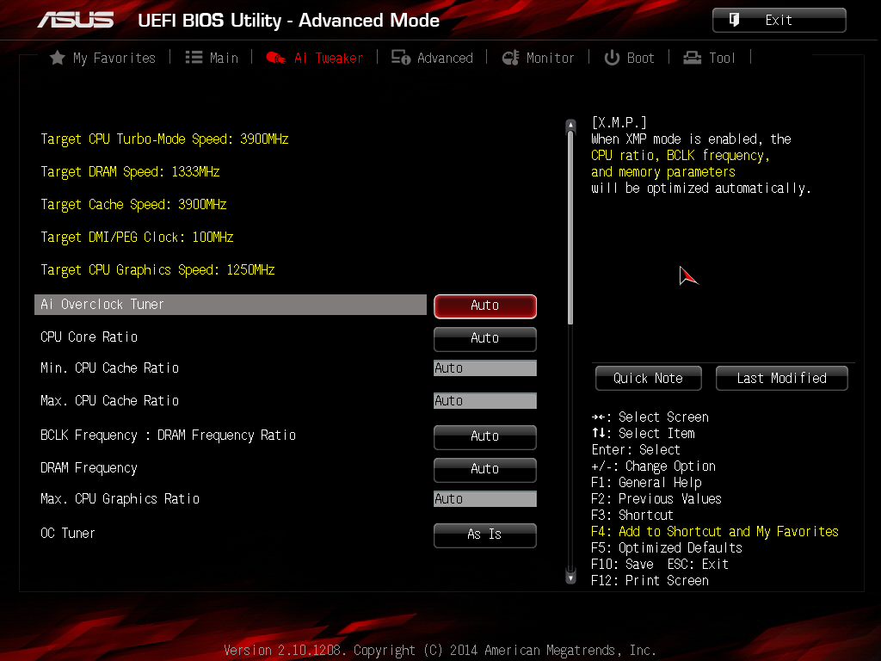Click the F3: Shortcut hint
This screenshot has width=881, height=661.
632,516
